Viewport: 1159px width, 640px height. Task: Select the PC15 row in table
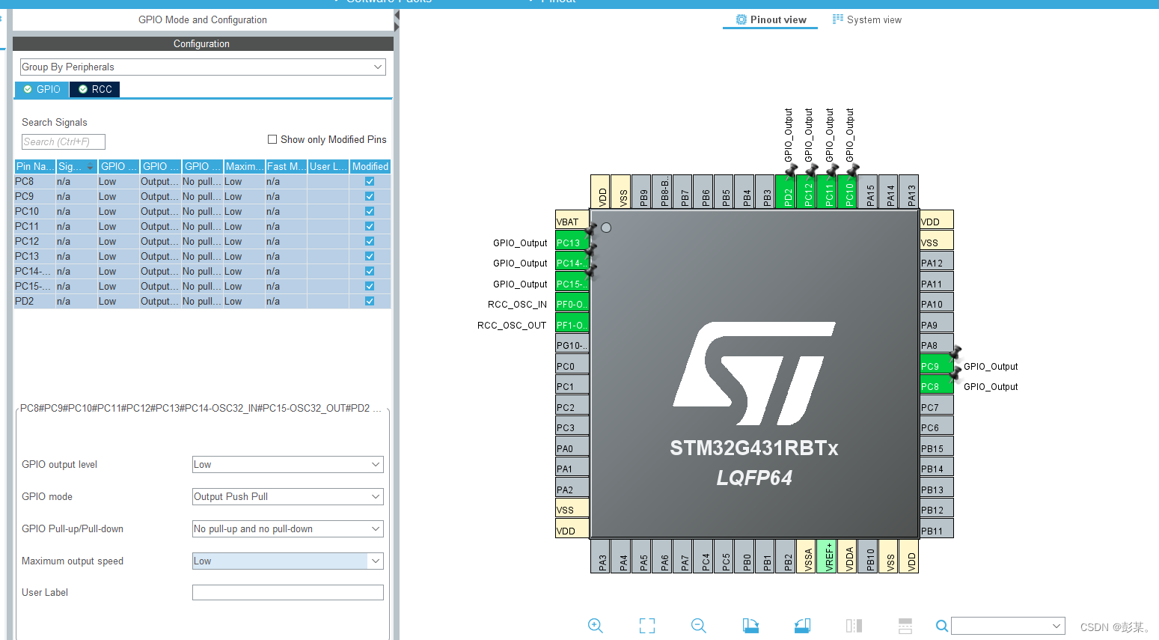click(x=203, y=286)
